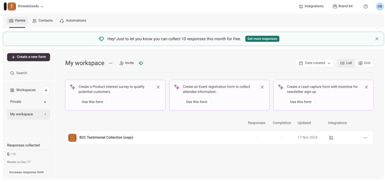Viewport: 385px width, 182px height.
Task: Dismiss the free responses banner
Action: (377, 39)
